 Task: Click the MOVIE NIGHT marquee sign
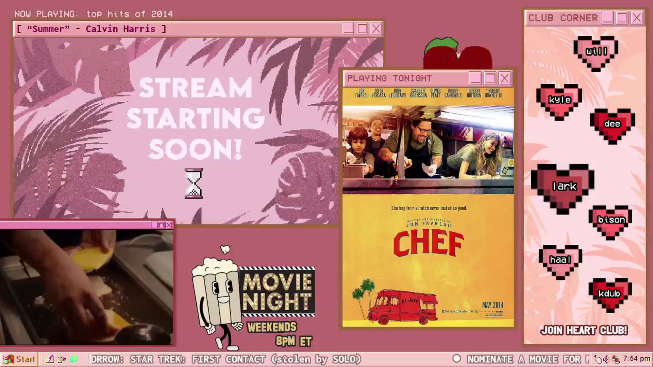[277, 292]
